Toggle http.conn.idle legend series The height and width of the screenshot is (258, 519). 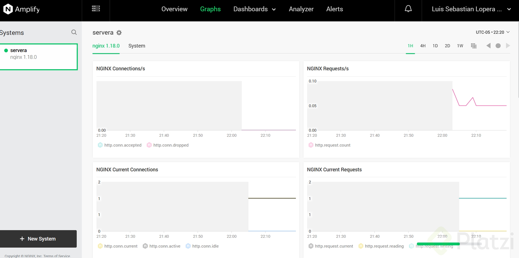(202, 246)
